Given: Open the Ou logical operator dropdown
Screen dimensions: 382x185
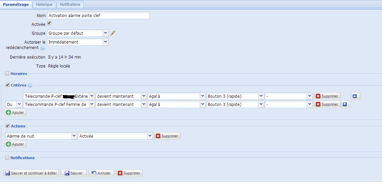Looking at the screenshot, I should coord(19,104).
